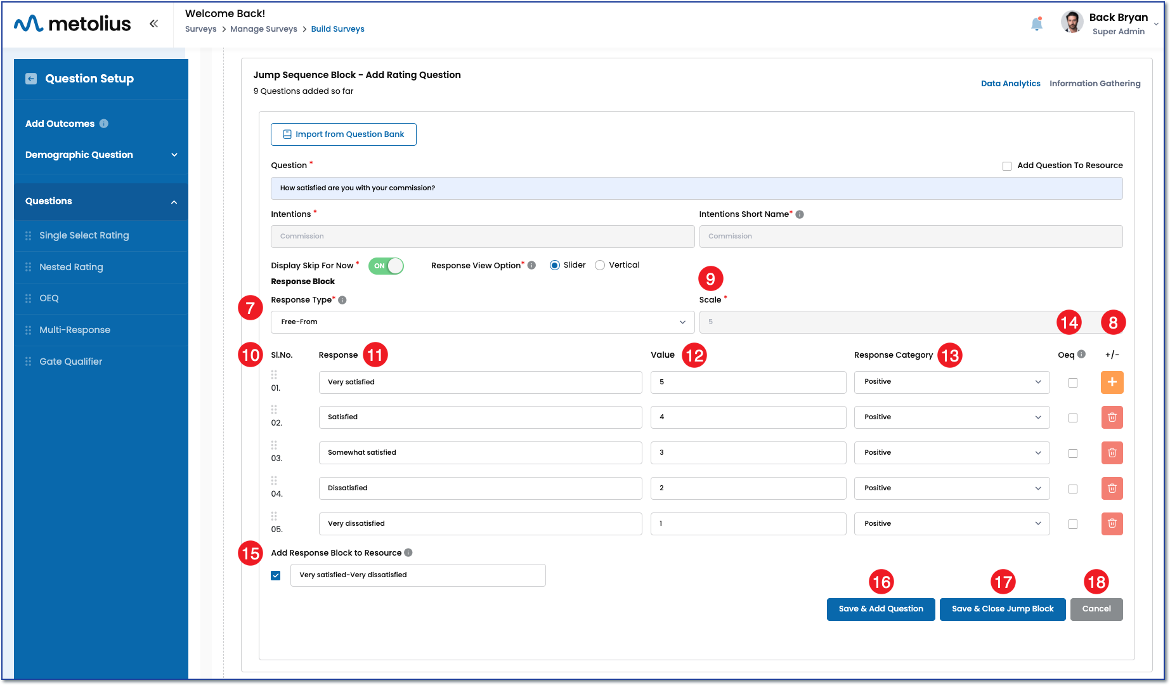1170x685 pixels.
Task: Click the Question text input field
Action: [x=696, y=188]
